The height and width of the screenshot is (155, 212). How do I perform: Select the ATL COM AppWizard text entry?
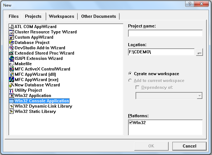[x=36, y=27]
